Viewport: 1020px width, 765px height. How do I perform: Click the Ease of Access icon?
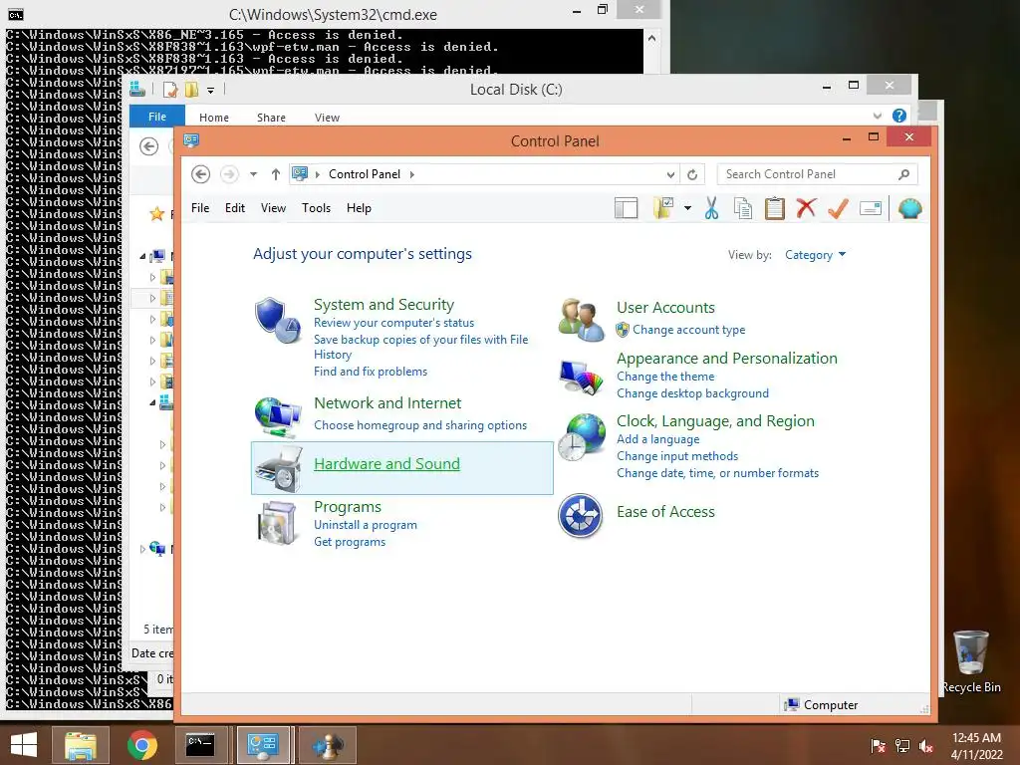(581, 516)
